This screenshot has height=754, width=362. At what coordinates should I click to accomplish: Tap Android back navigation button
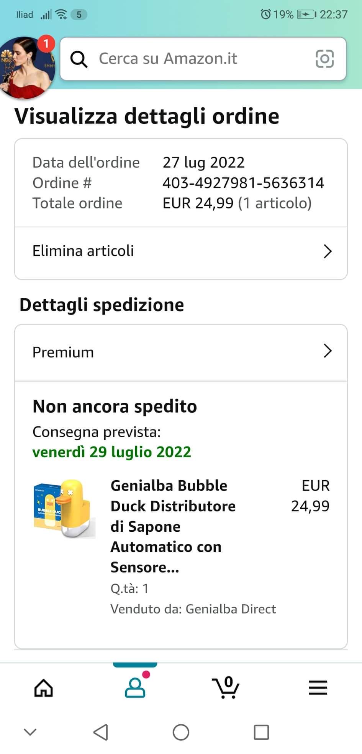(101, 732)
